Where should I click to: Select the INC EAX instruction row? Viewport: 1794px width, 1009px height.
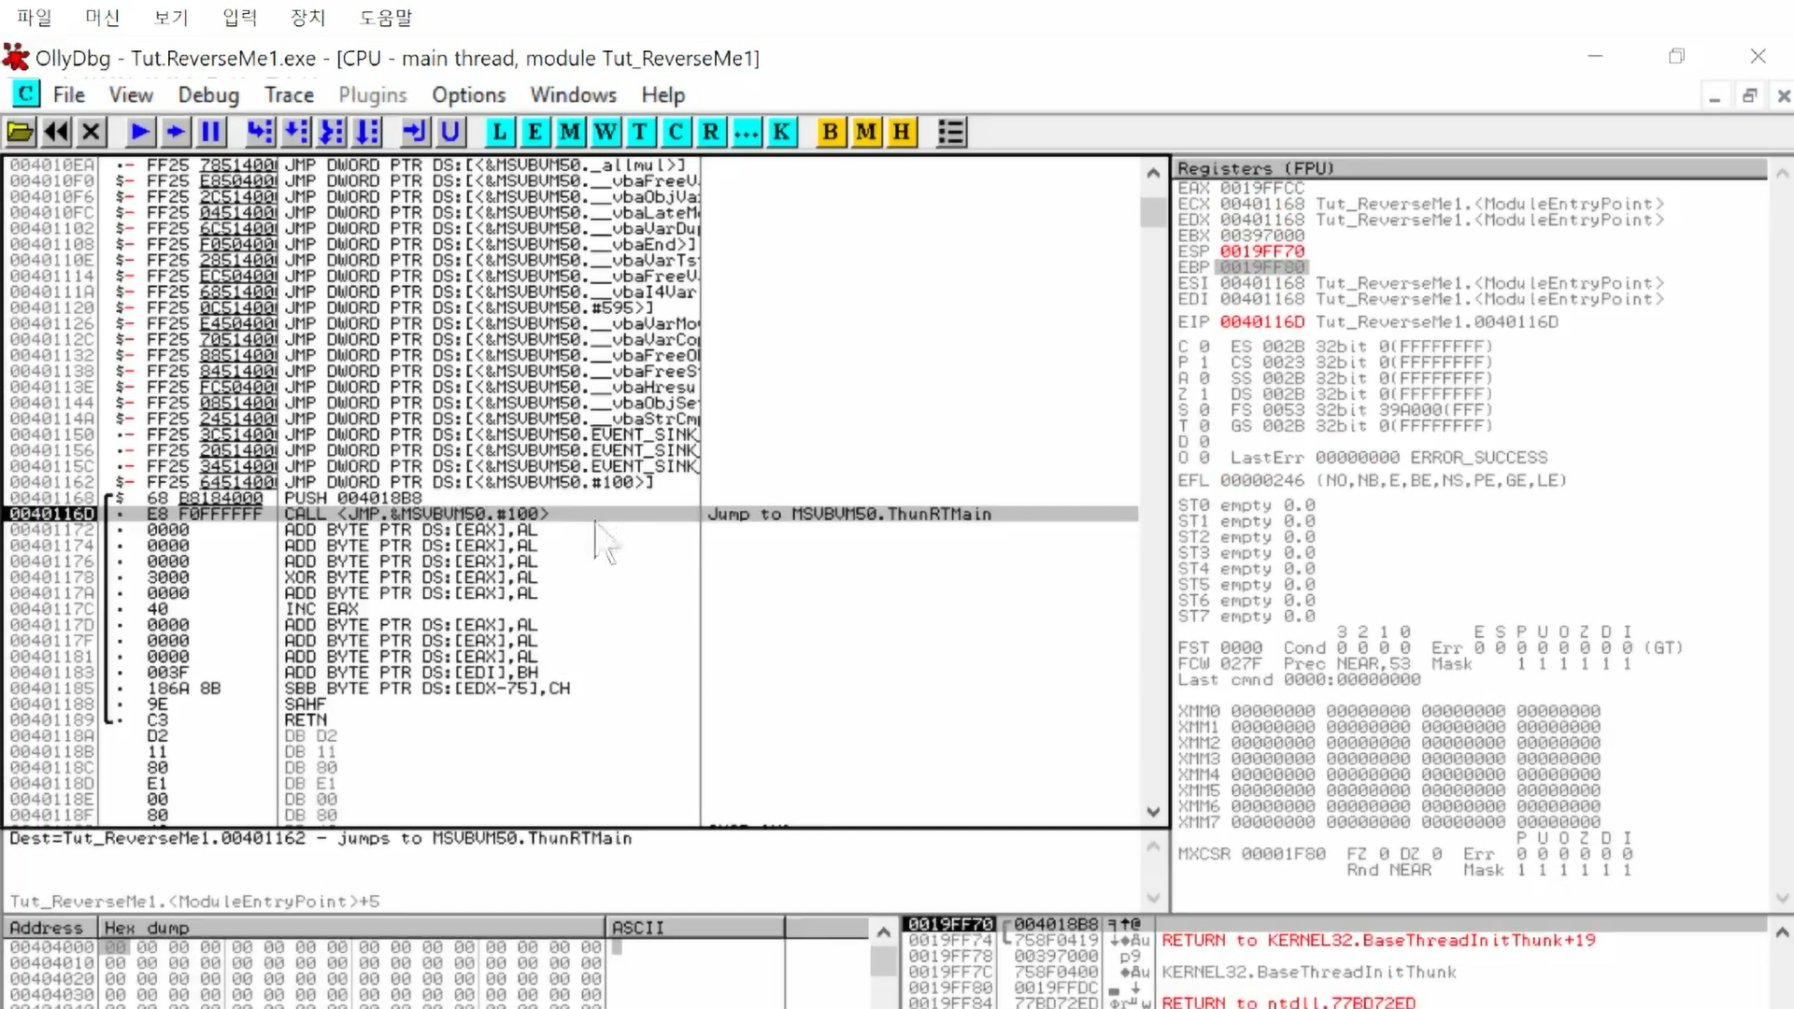pos(571,609)
